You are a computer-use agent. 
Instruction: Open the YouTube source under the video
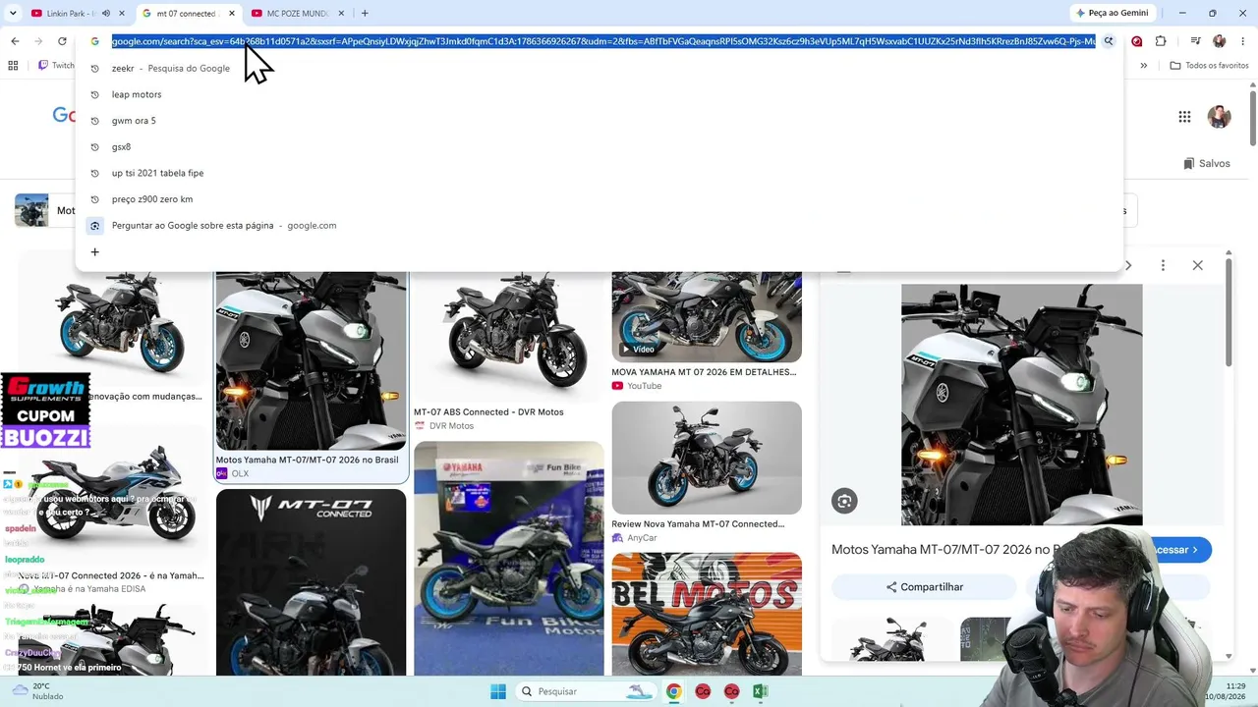click(x=637, y=386)
